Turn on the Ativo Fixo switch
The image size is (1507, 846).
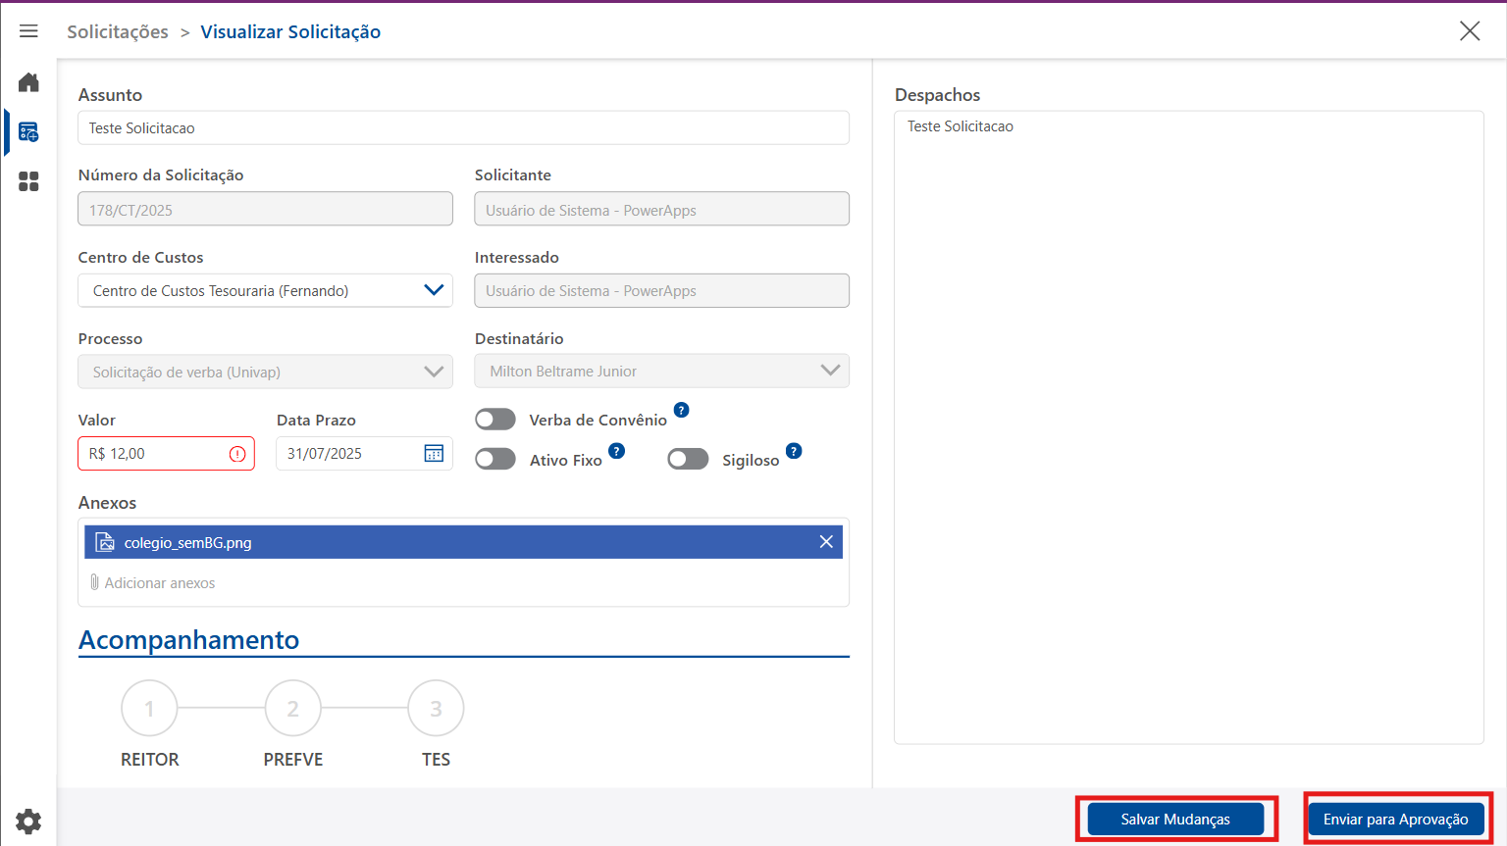tap(495, 460)
